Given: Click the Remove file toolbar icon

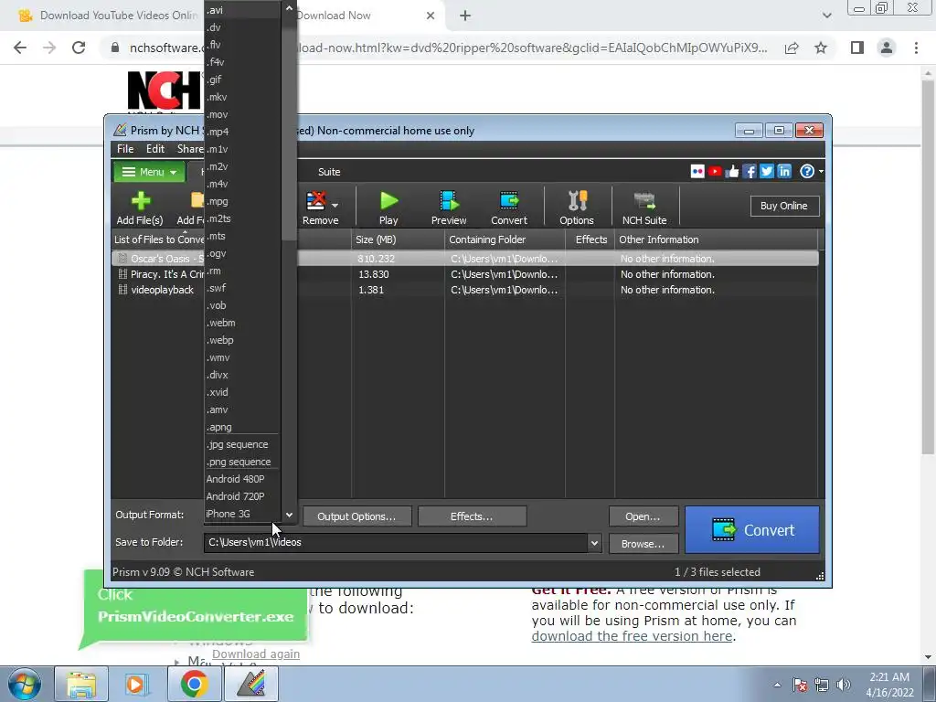Looking at the screenshot, I should 315,201.
